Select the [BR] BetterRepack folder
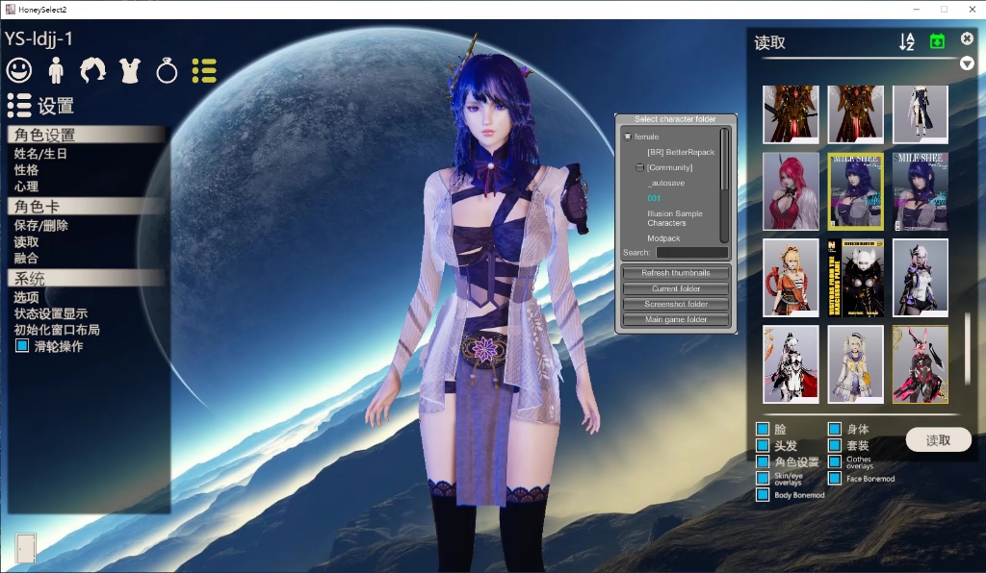This screenshot has width=986, height=573. click(681, 152)
